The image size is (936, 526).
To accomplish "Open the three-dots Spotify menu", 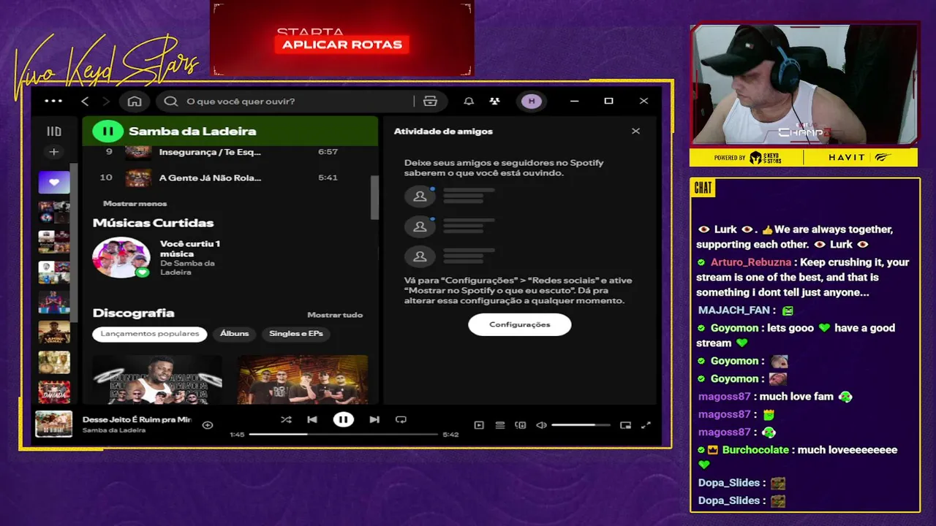I will coord(53,101).
